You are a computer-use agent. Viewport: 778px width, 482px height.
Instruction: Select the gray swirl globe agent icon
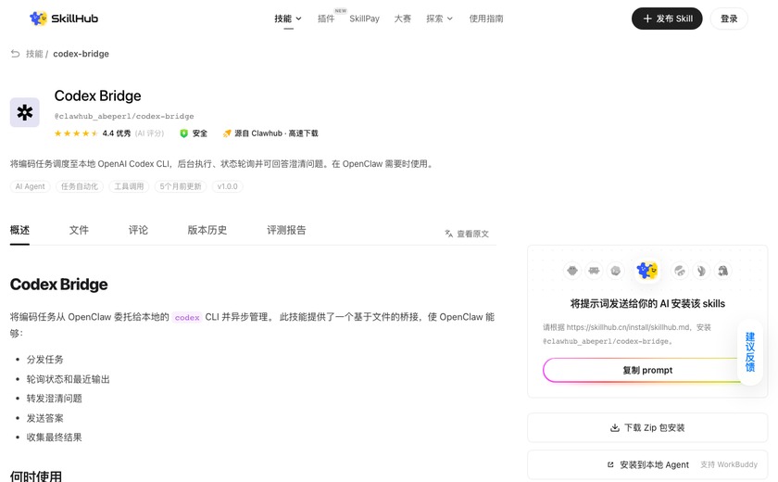pyautogui.click(x=680, y=271)
